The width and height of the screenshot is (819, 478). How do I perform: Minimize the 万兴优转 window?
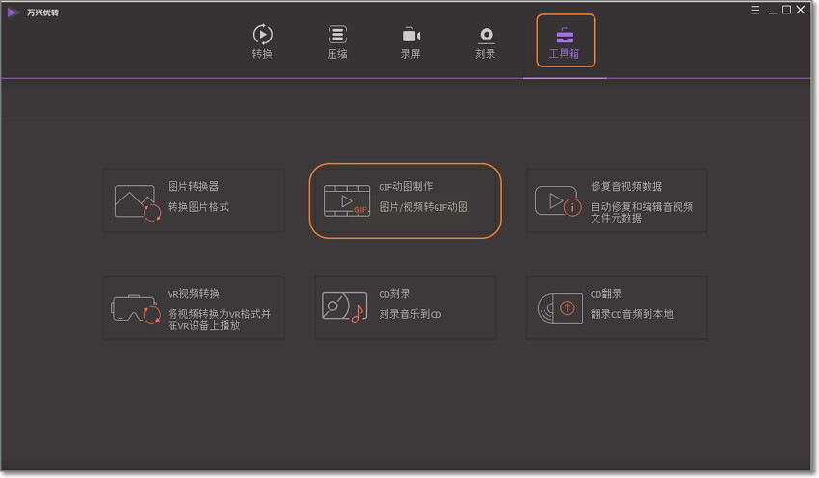point(773,11)
